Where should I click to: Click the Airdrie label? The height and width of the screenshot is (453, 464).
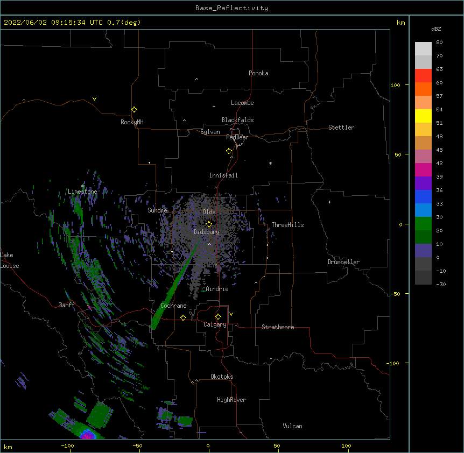point(217,289)
